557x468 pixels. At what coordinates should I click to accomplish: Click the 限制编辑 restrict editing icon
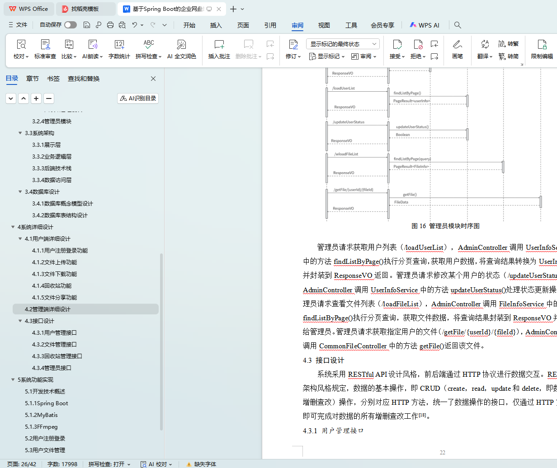(x=542, y=44)
